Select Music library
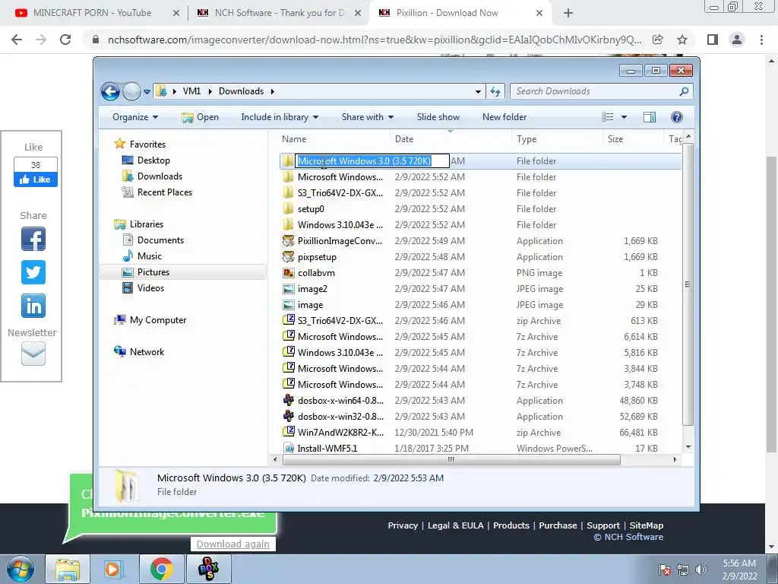 tap(150, 256)
